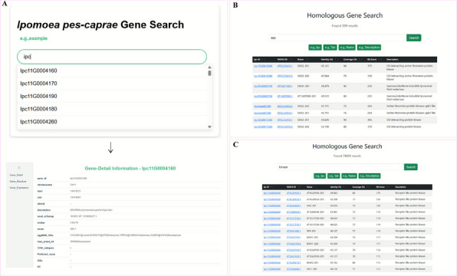The height and width of the screenshot is (276, 457).
Task: Sort by Bit Score in the kinase results table
Action: (x=380, y=187)
